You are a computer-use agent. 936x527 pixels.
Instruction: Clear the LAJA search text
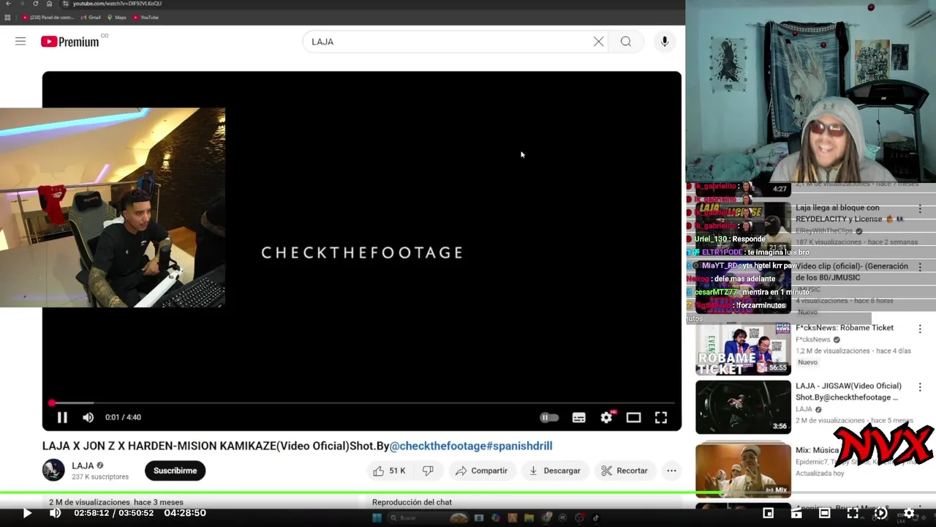[598, 42]
